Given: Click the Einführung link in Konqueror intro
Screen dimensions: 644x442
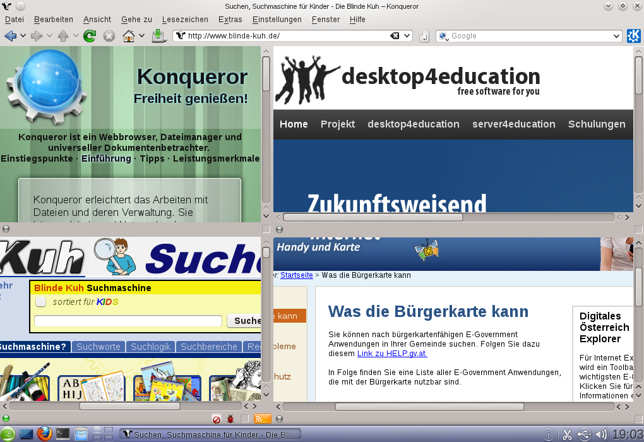Looking at the screenshot, I should point(106,158).
